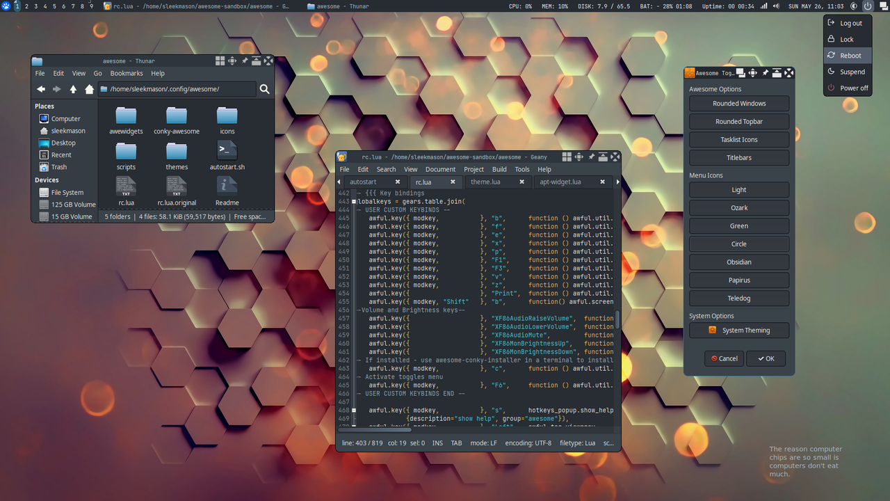Image resolution: width=890 pixels, height=501 pixels.
Task: Click the Tasklist Icons button
Action: 739,140
